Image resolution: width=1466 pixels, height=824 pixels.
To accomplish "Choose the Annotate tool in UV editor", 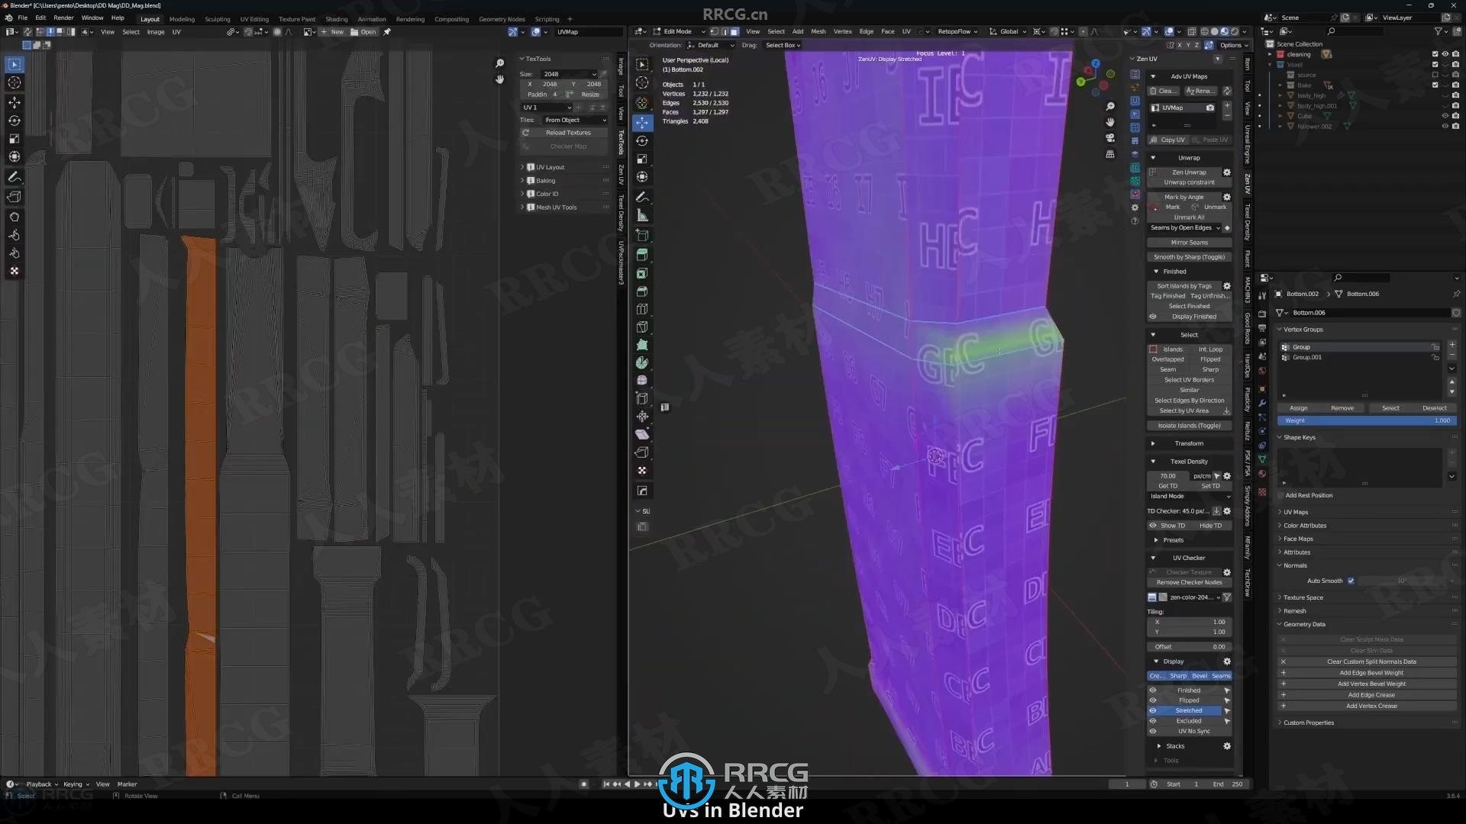I will click(14, 177).
